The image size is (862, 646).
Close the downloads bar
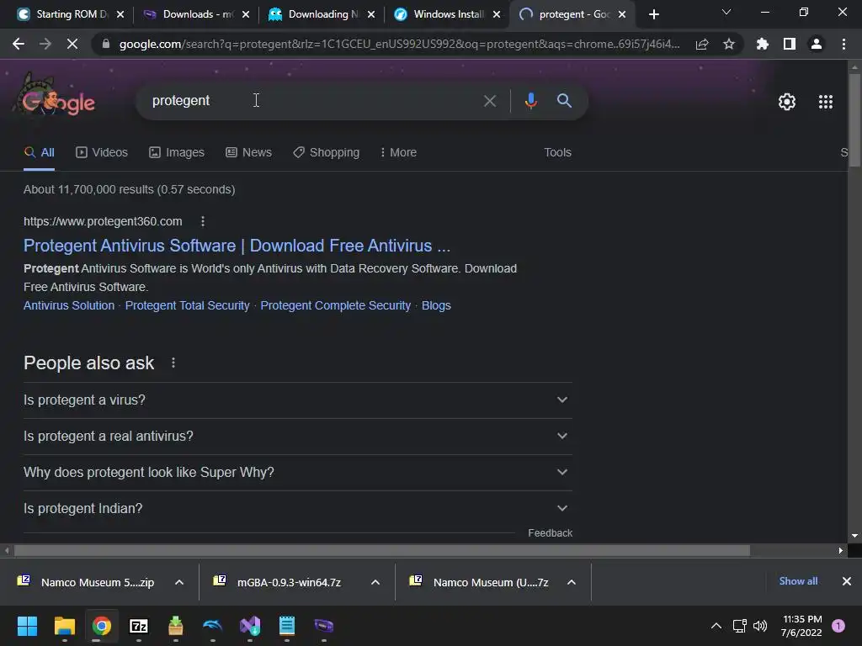(x=847, y=581)
